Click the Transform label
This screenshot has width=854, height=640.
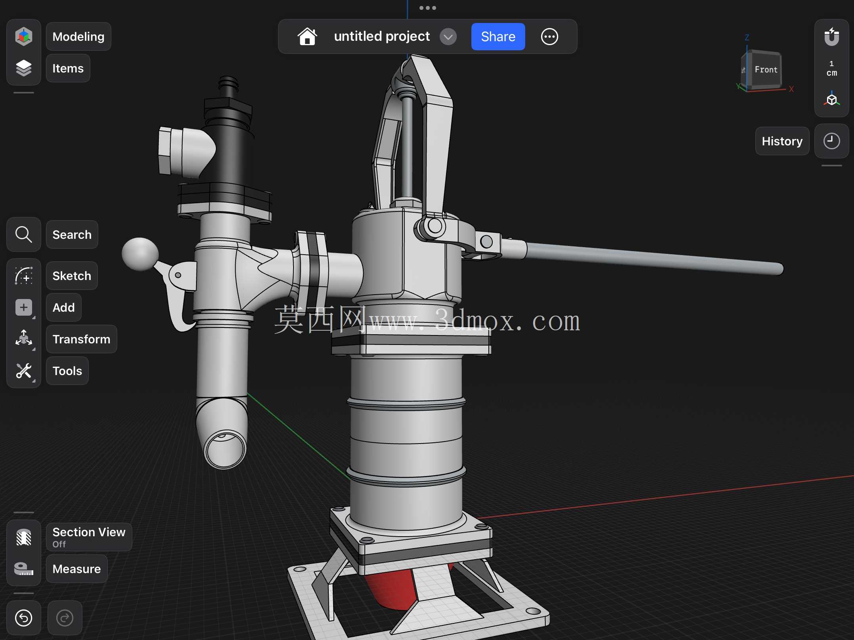coord(81,339)
